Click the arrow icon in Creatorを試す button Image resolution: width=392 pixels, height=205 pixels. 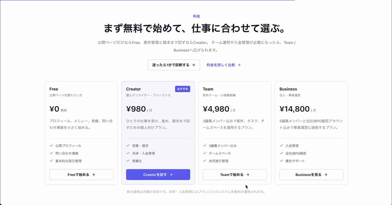(171, 175)
